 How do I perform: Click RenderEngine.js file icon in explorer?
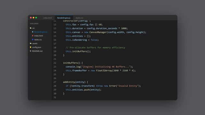pyautogui.click(x=33, y=32)
